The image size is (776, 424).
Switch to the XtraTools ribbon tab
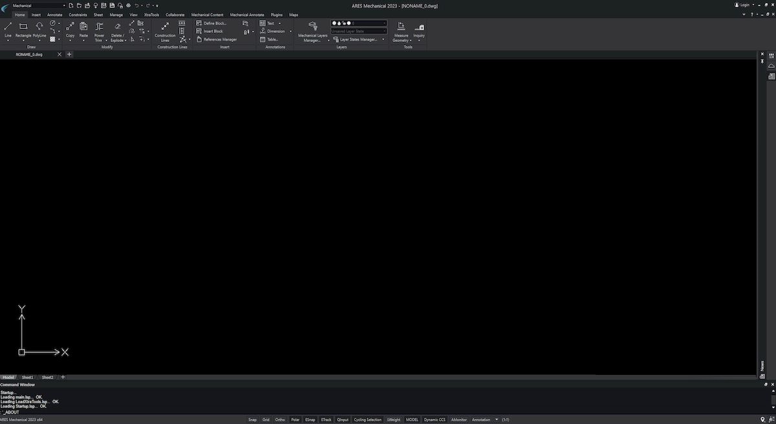[x=151, y=14]
